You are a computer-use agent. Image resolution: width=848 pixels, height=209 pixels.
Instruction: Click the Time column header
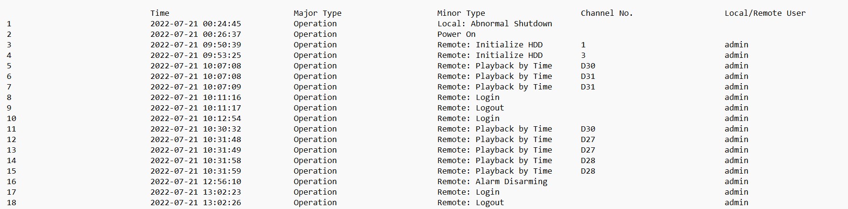coord(159,13)
